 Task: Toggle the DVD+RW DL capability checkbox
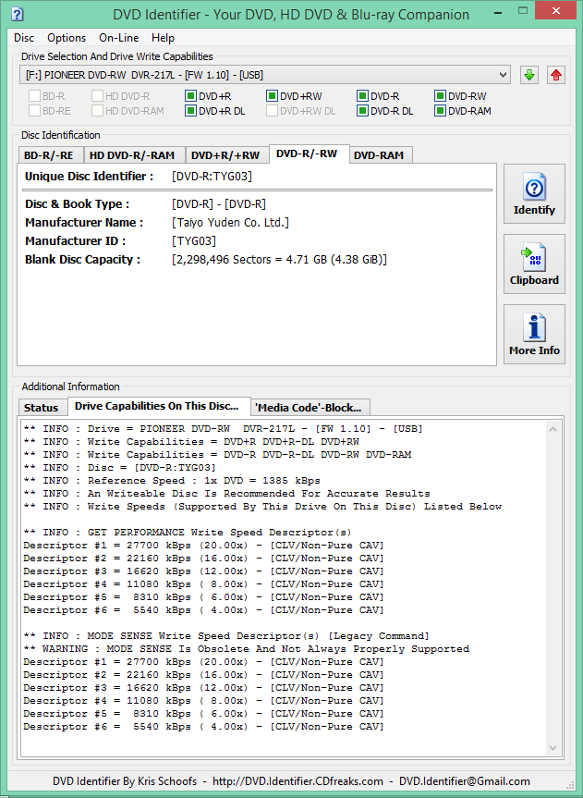point(272,110)
